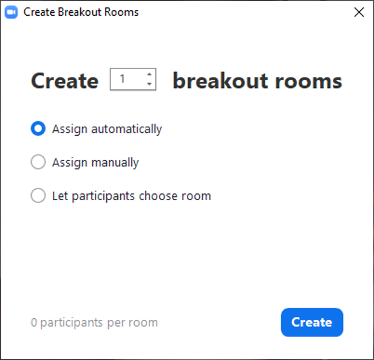Click the "Let participants choose room" label
The width and height of the screenshot is (374, 360).
pos(131,196)
